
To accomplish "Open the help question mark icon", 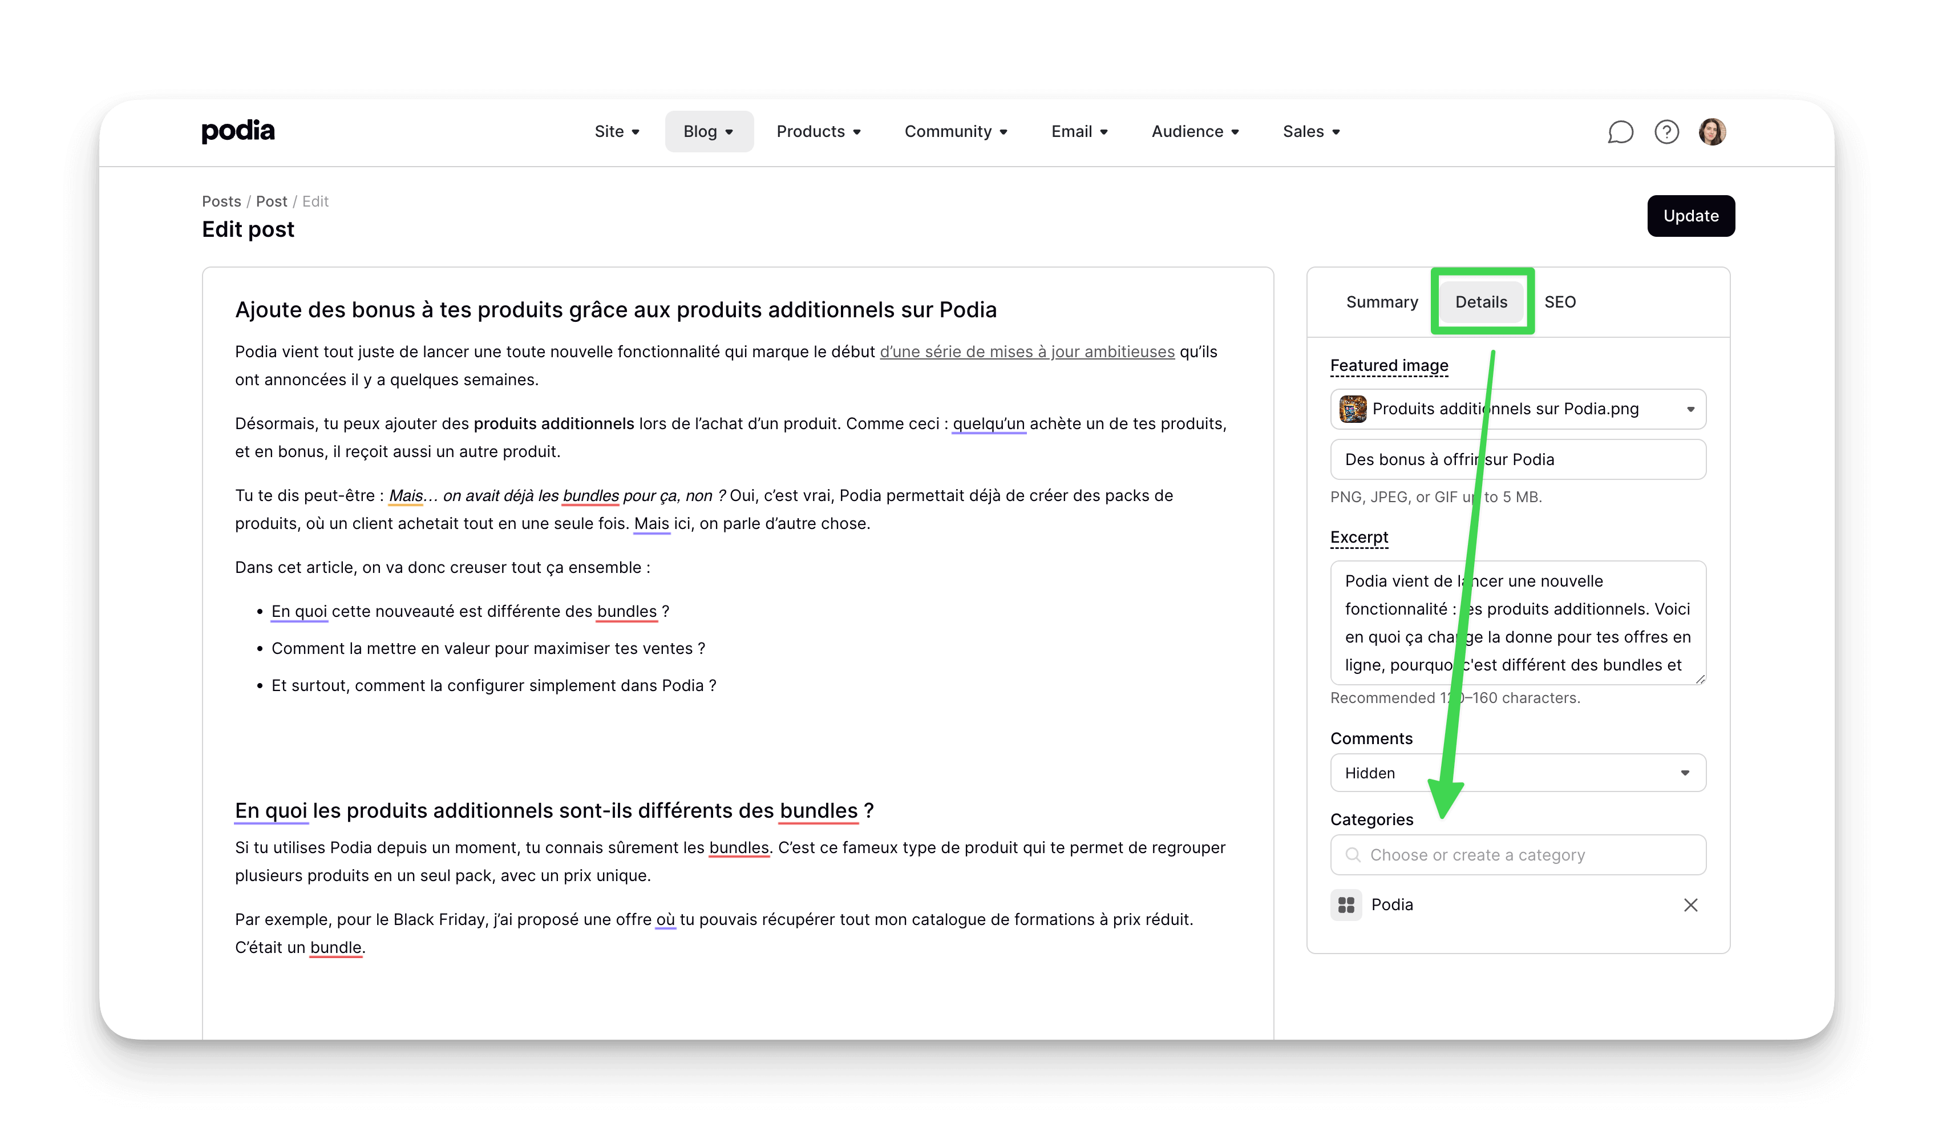I will (x=1667, y=131).
